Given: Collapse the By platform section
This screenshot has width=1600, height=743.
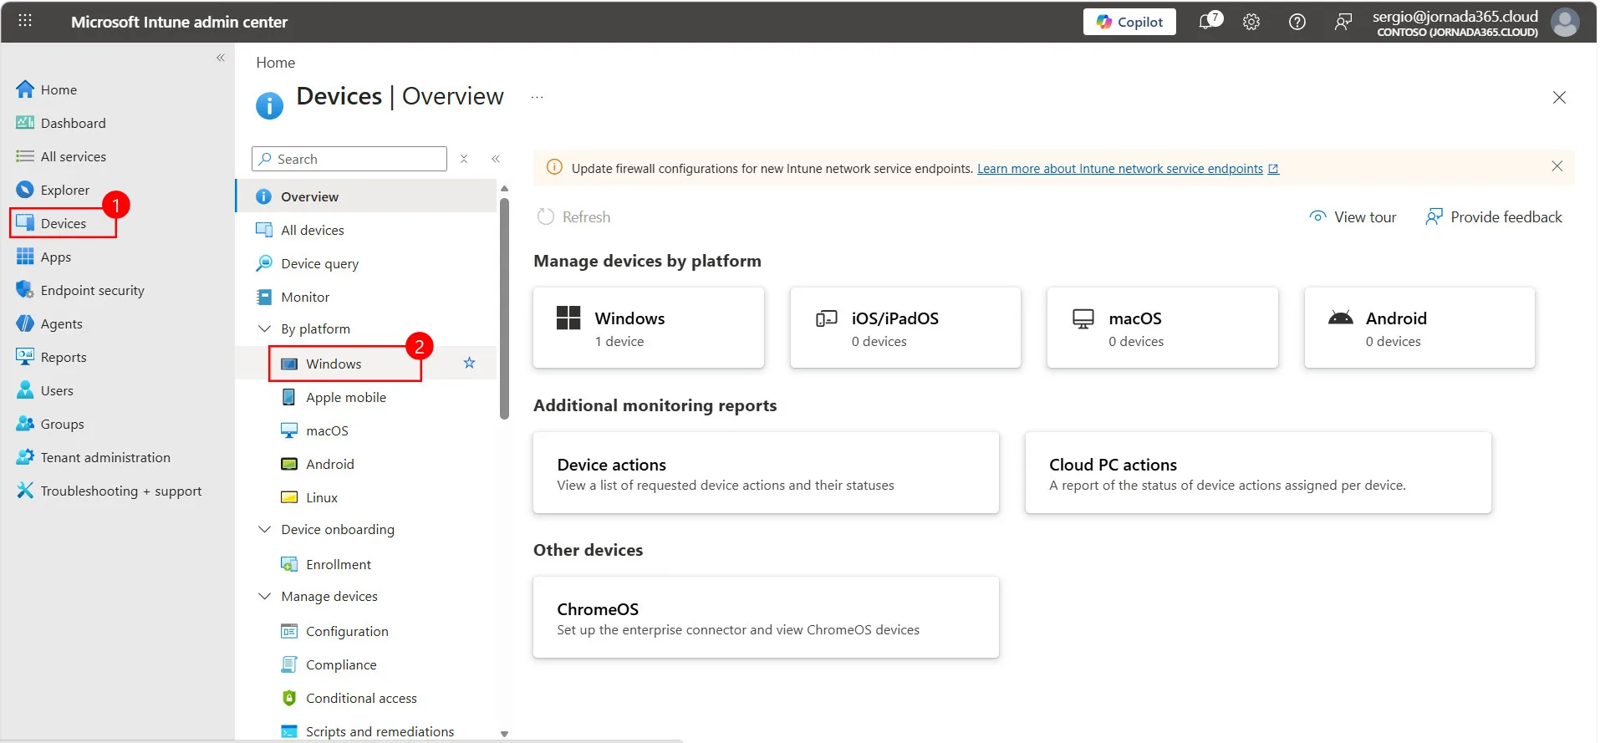Looking at the screenshot, I should 264,328.
